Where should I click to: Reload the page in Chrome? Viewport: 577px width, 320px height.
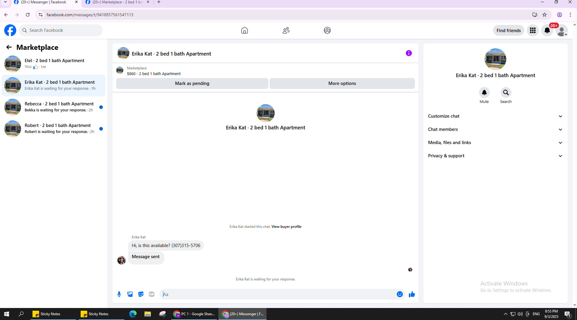click(x=28, y=15)
